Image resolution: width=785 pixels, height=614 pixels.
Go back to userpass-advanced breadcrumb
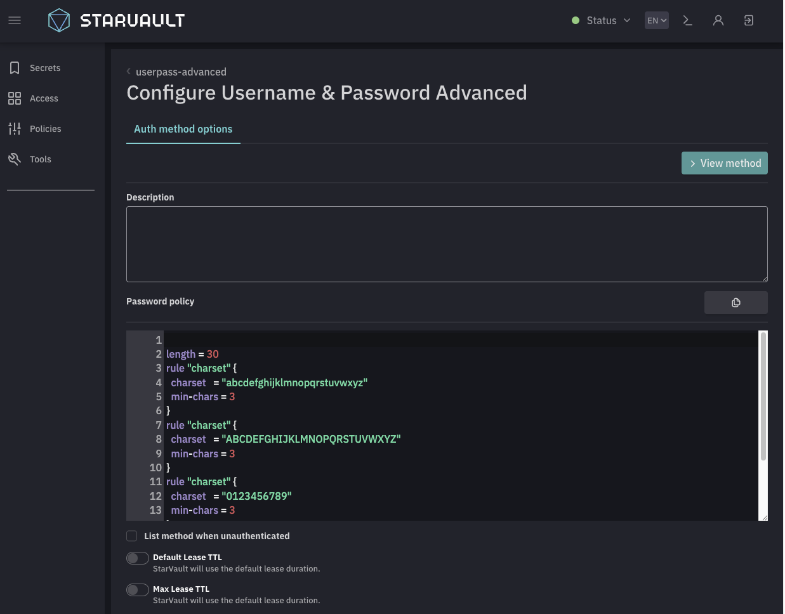tap(181, 72)
